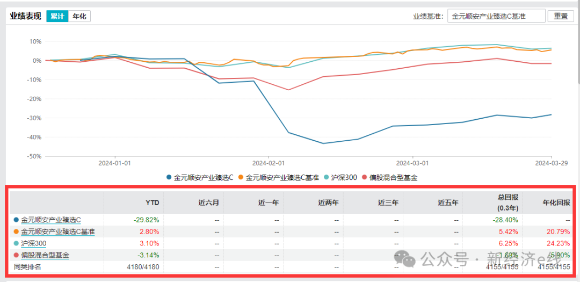Image resolution: width=580 pixels, height=282 pixels.
Task: Click the 近两年 column header
Action: pyautogui.click(x=329, y=203)
